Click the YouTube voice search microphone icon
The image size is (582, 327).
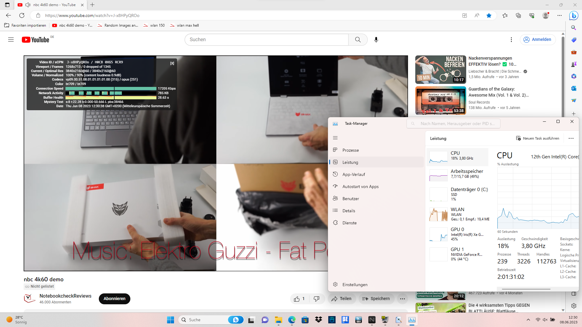pos(376,40)
